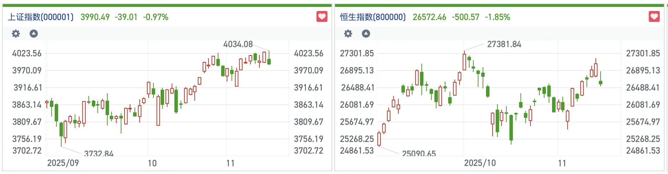
Task: Open the 上证指数(000001) title link
Action: pos(41,17)
